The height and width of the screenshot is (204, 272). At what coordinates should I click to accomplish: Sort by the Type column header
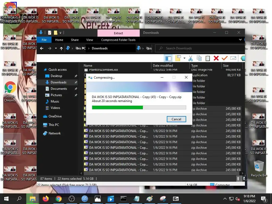click(194, 66)
